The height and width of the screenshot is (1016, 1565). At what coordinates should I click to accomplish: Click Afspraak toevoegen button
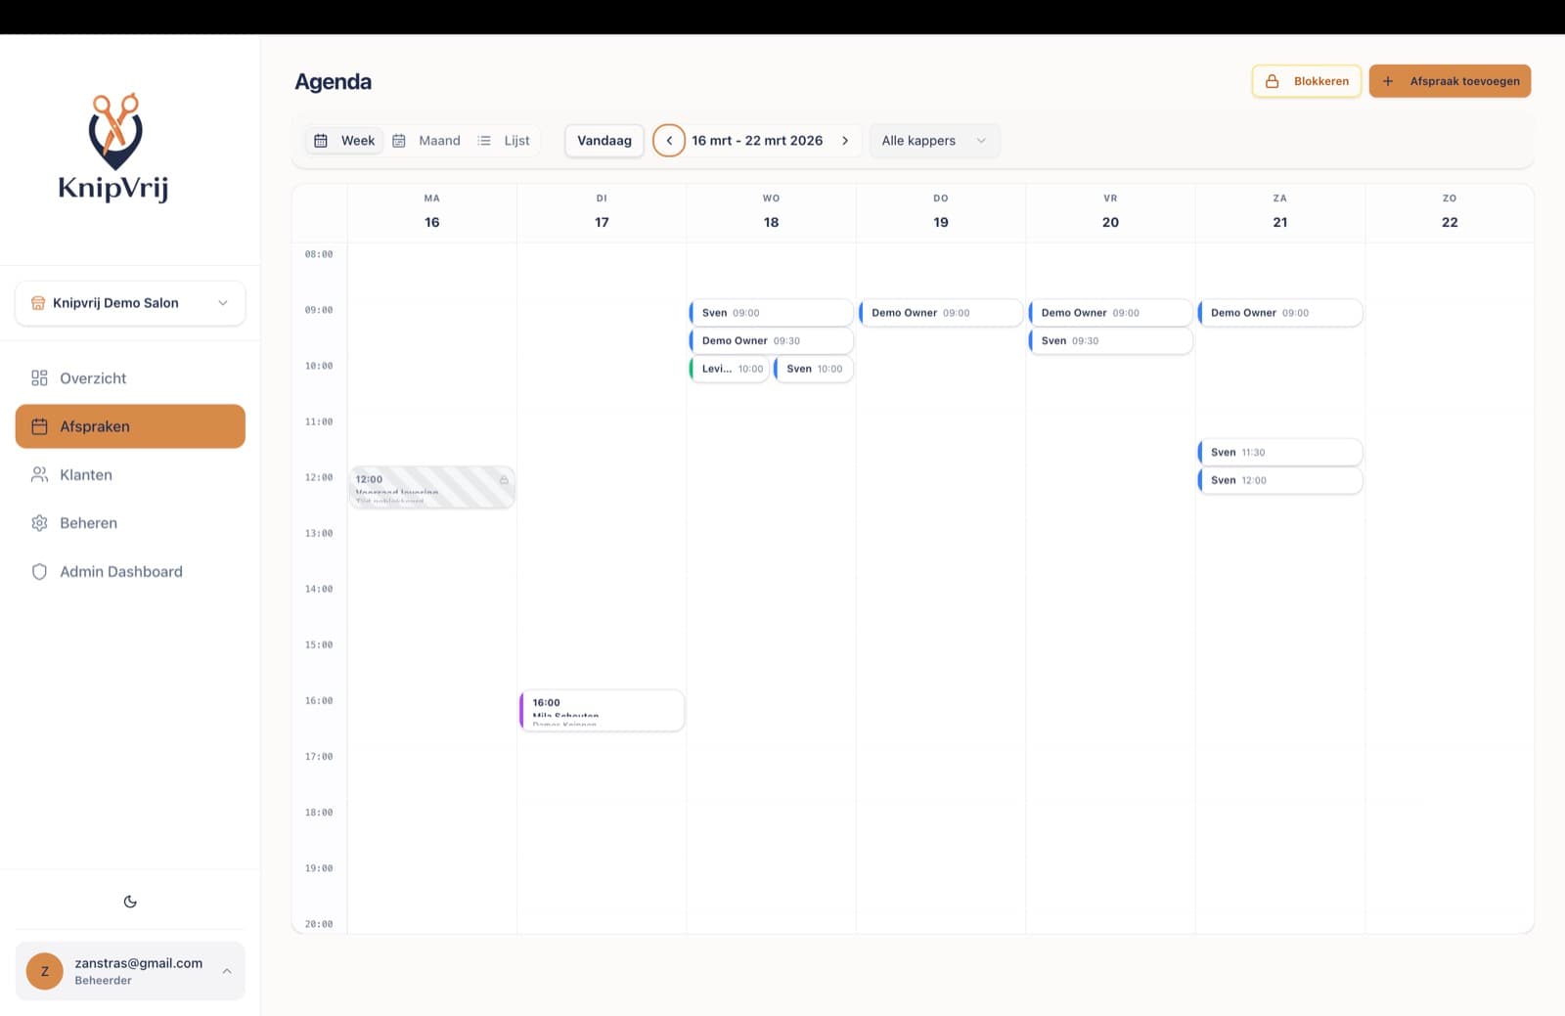tap(1450, 81)
